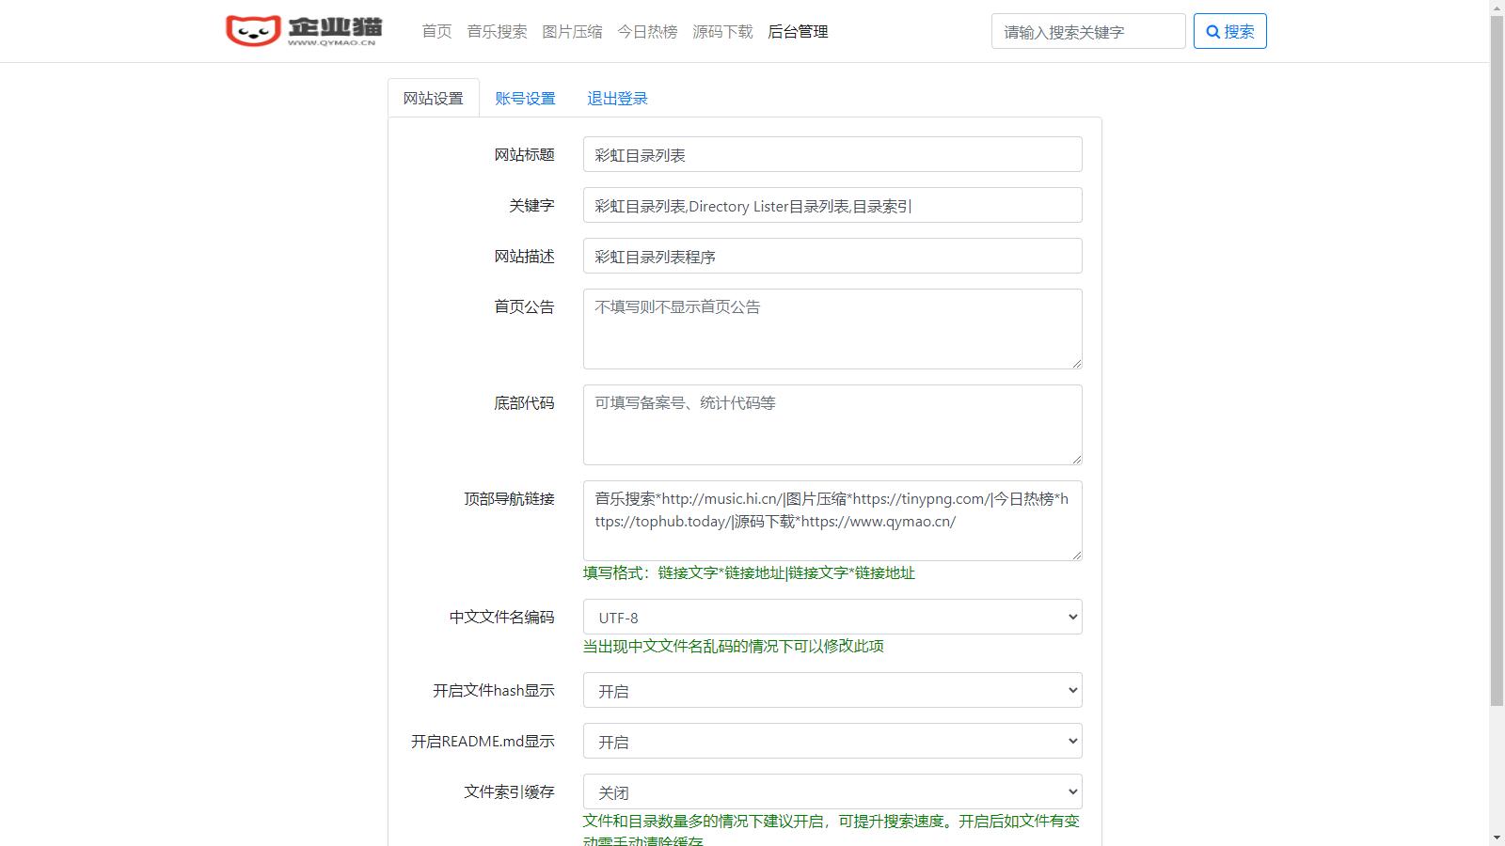The image size is (1505, 846).
Task: Click the 退出登录 tab
Action: click(x=617, y=99)
